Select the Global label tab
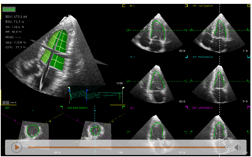Viewport: 252px width, 157px height. pyautogui.click(x=9, y=8)
